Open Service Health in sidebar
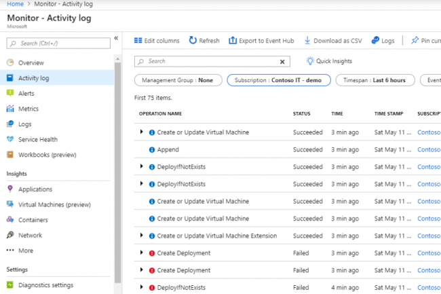 point(37,139)
